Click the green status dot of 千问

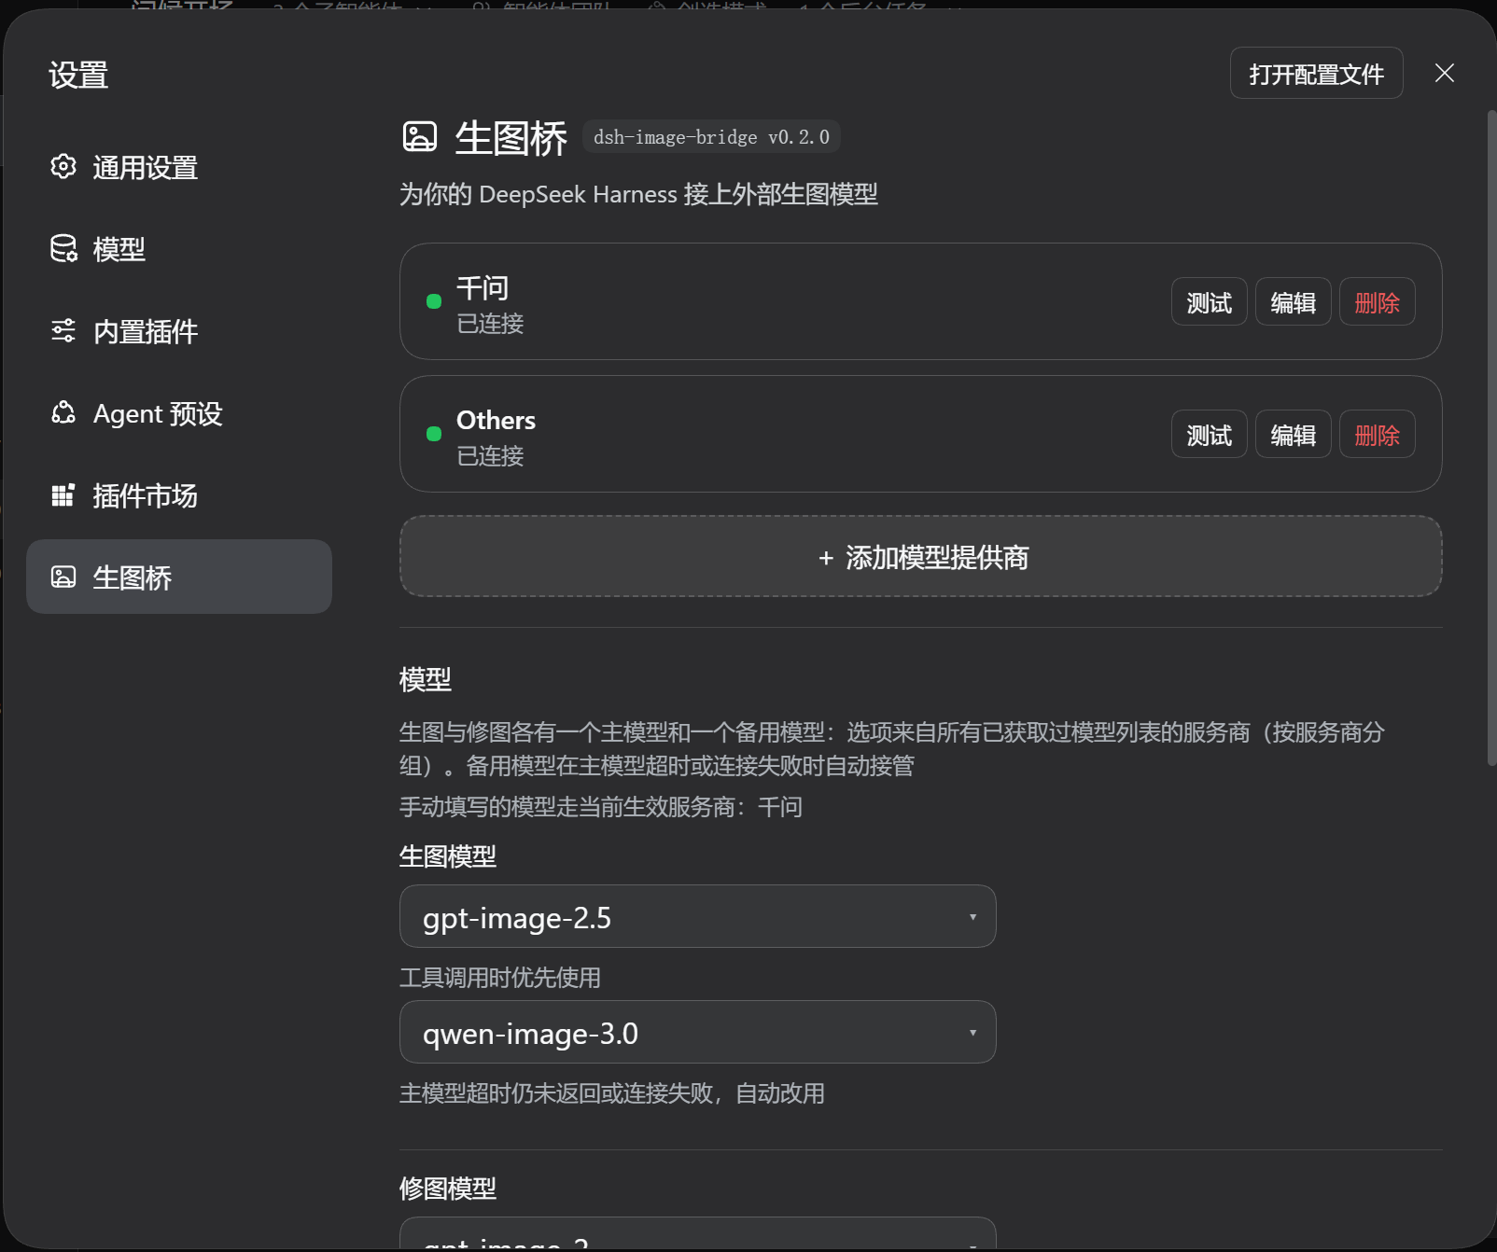coord(434,301)
